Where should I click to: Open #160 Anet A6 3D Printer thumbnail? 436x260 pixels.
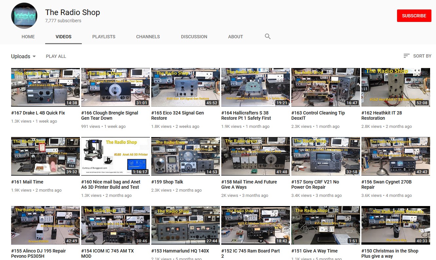click(116, 156)
